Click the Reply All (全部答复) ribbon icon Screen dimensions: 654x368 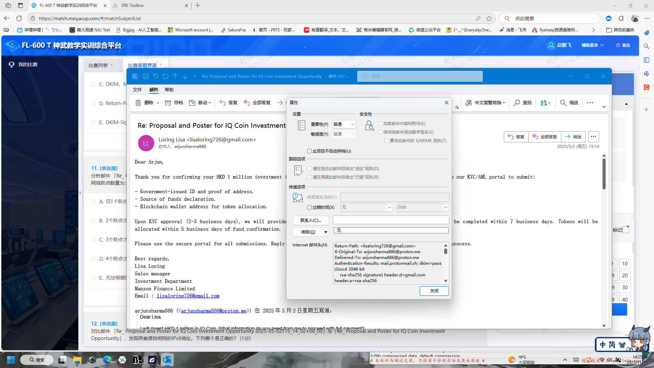point(247,103)
